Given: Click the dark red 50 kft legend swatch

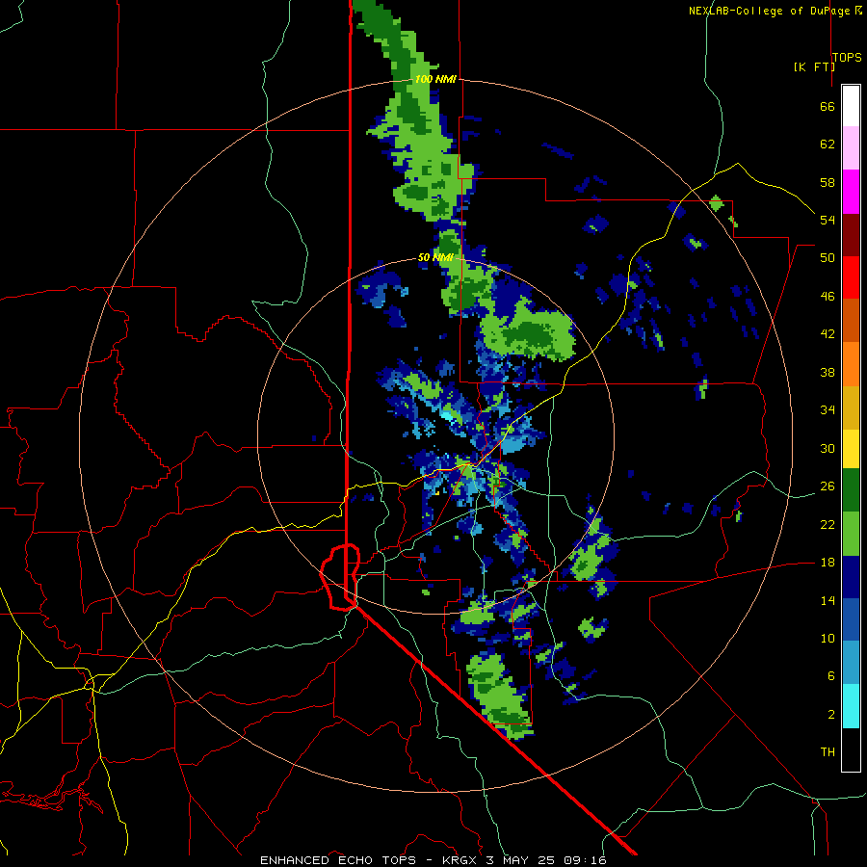Looking at the screenshot, I should [x=851, y=235].
